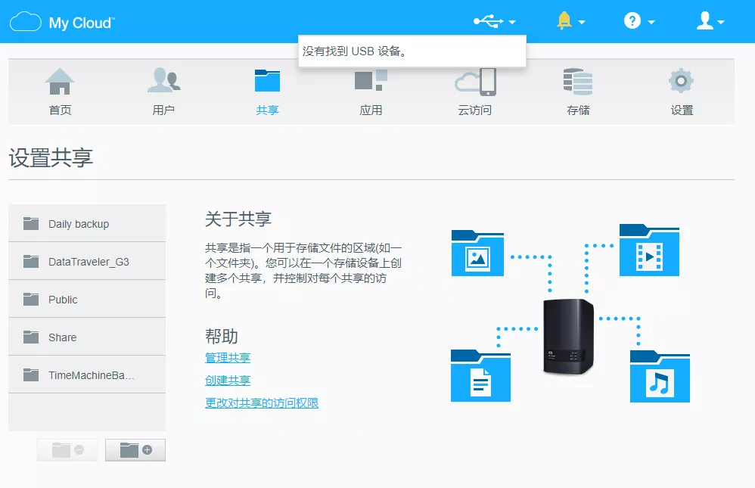Click the pictures folder illustration
Screen dimensions: 755x488
[x=477, y=253]
